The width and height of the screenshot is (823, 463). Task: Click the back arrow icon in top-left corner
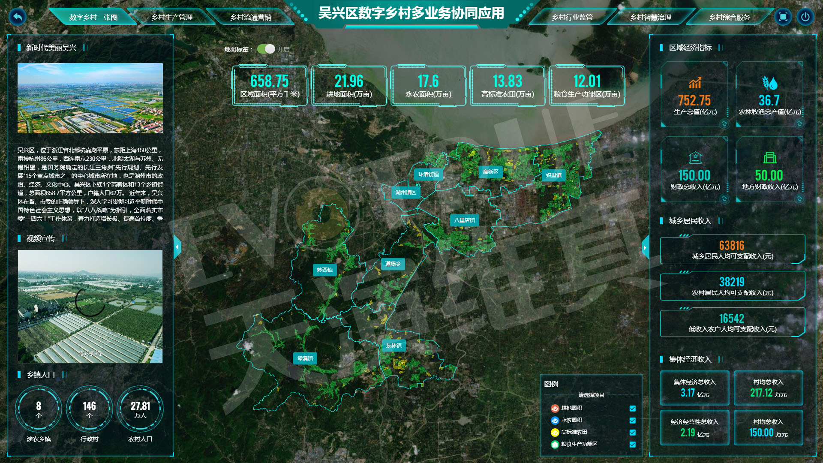coord(17,18)
